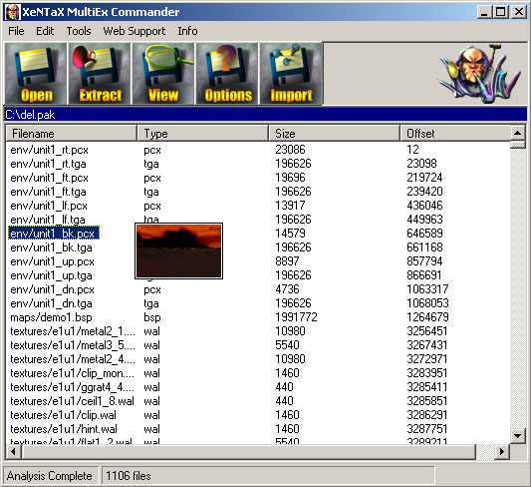The image size is (531, 487).
Task: Select file env/unit1_rt.pcx
Action: 49,150
